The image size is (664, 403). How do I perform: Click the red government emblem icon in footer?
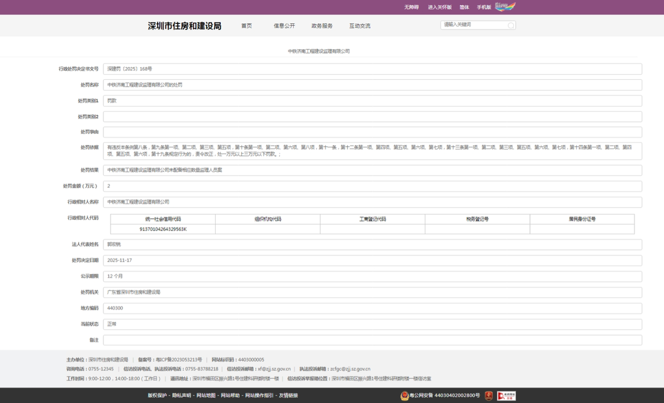[489, 396]
